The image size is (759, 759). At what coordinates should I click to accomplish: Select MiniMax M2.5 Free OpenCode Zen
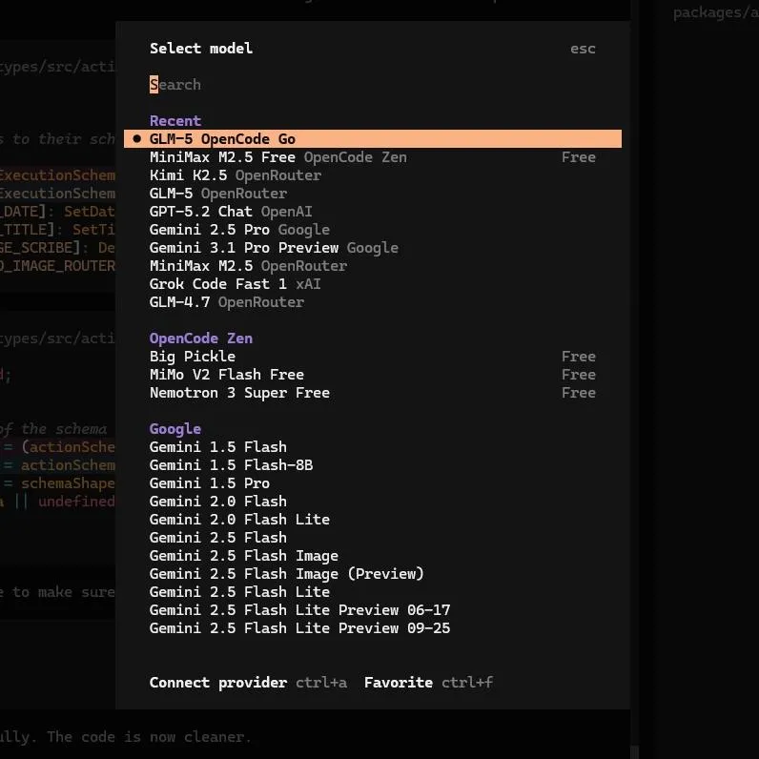[x=373, y=157]
